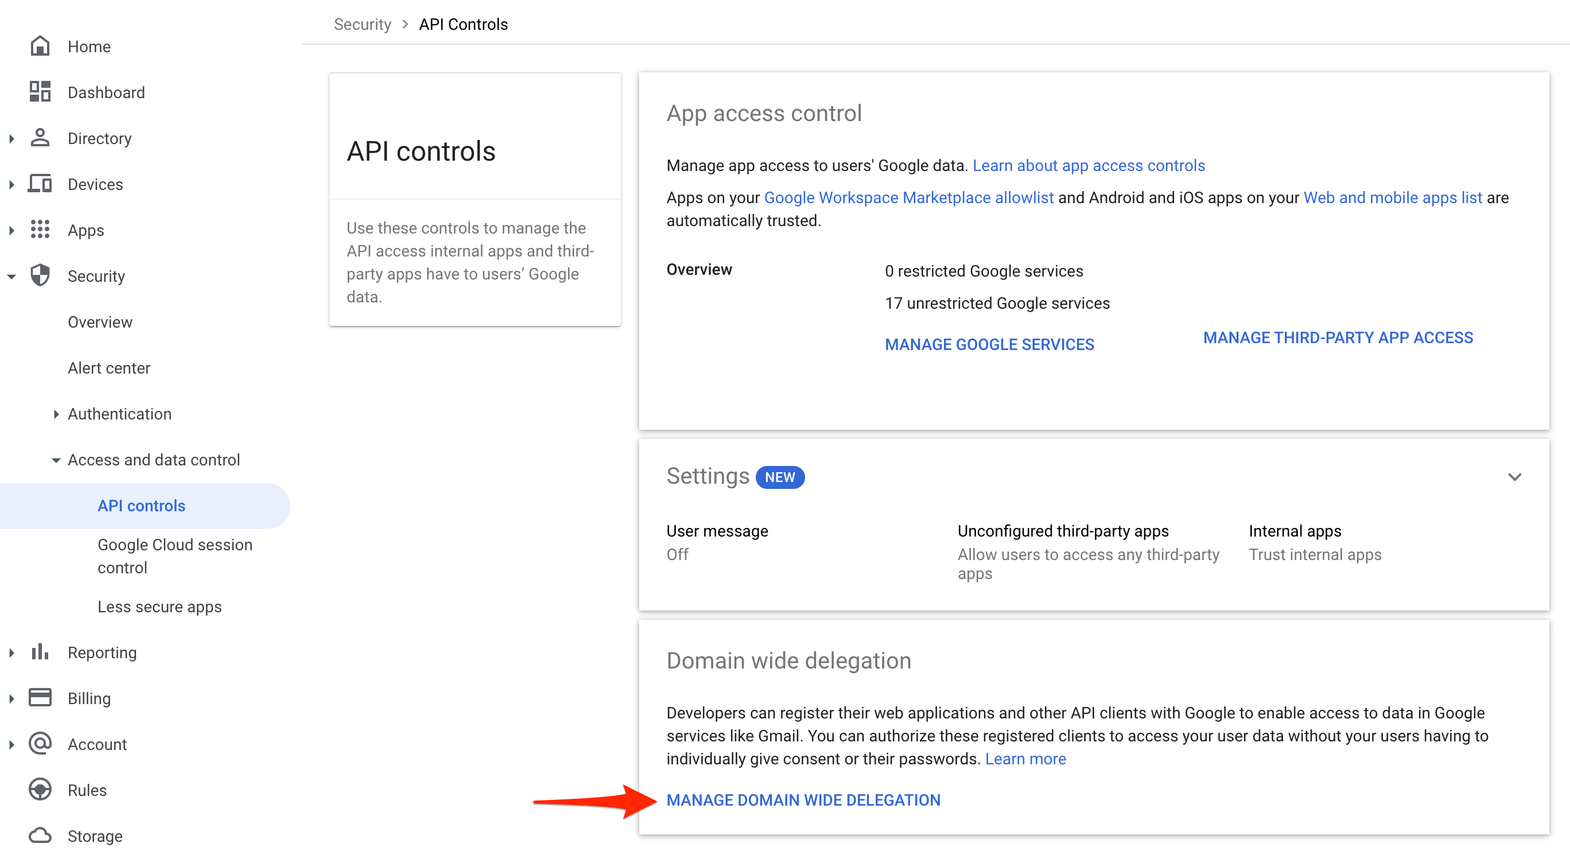Expand the Devices section arrow
The image size is (1570, 855).
pyautogui.click(x=11, y=184)
